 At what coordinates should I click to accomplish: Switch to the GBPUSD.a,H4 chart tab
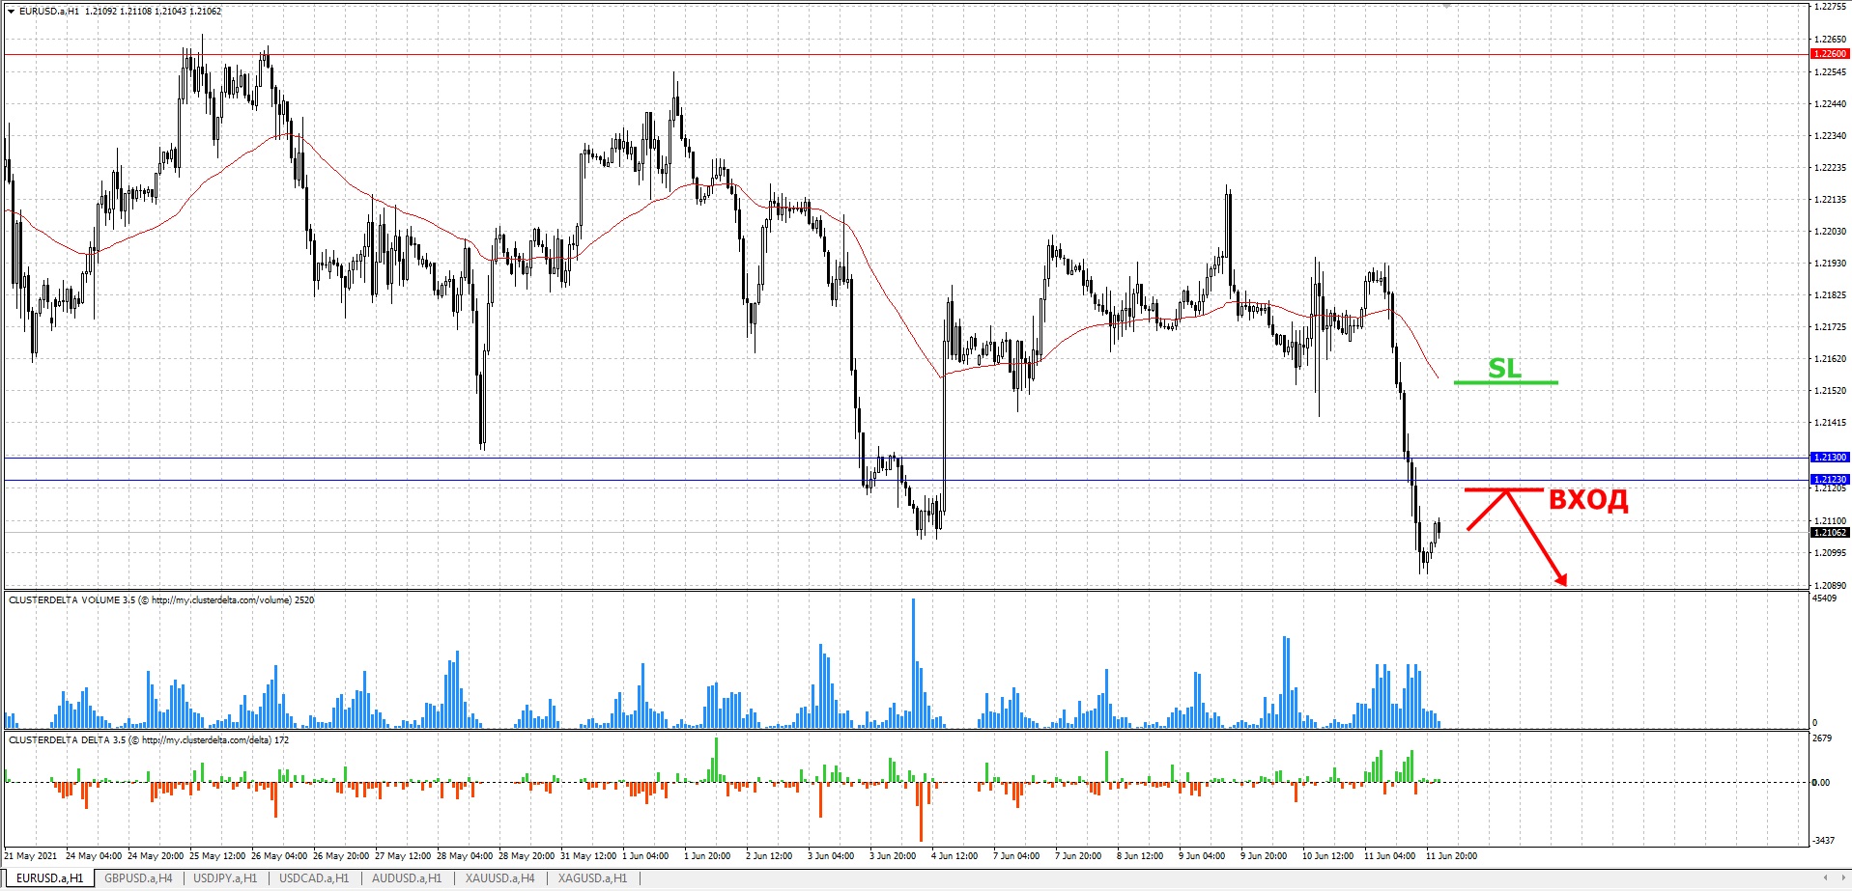138,878
